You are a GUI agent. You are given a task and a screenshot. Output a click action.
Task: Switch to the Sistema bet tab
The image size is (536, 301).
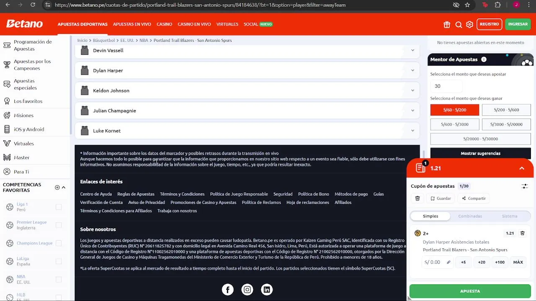click(510, 216)
